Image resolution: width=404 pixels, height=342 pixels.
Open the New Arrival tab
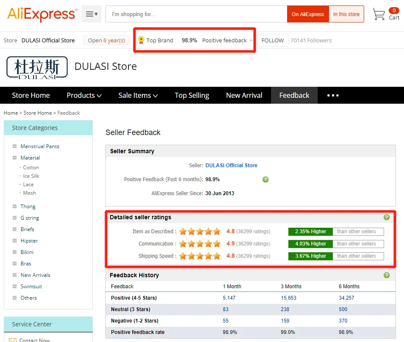click(x=244, y=95)
